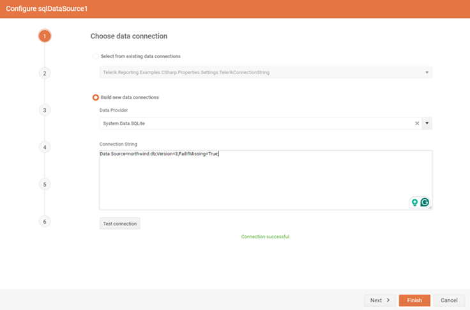
Task: Go to wizard step 1 circle
Action: (44, 36)
